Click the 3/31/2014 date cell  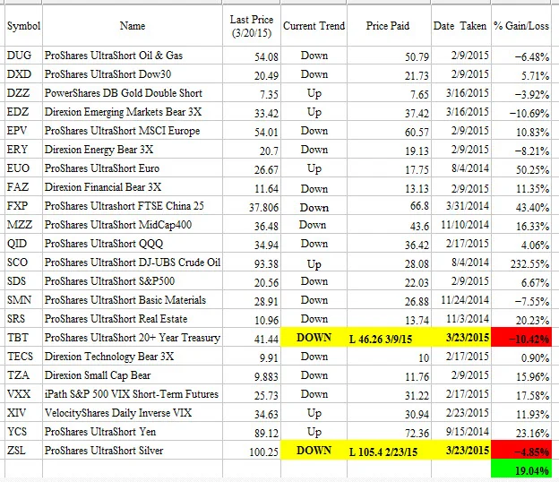[x=461, y=206]
